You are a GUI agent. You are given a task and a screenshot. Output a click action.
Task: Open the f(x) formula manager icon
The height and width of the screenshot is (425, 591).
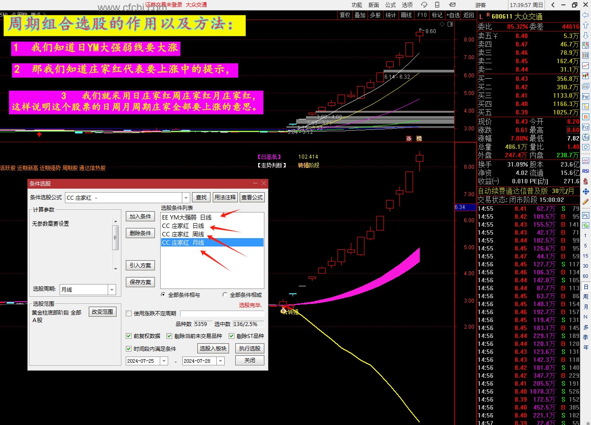point(586,137)
